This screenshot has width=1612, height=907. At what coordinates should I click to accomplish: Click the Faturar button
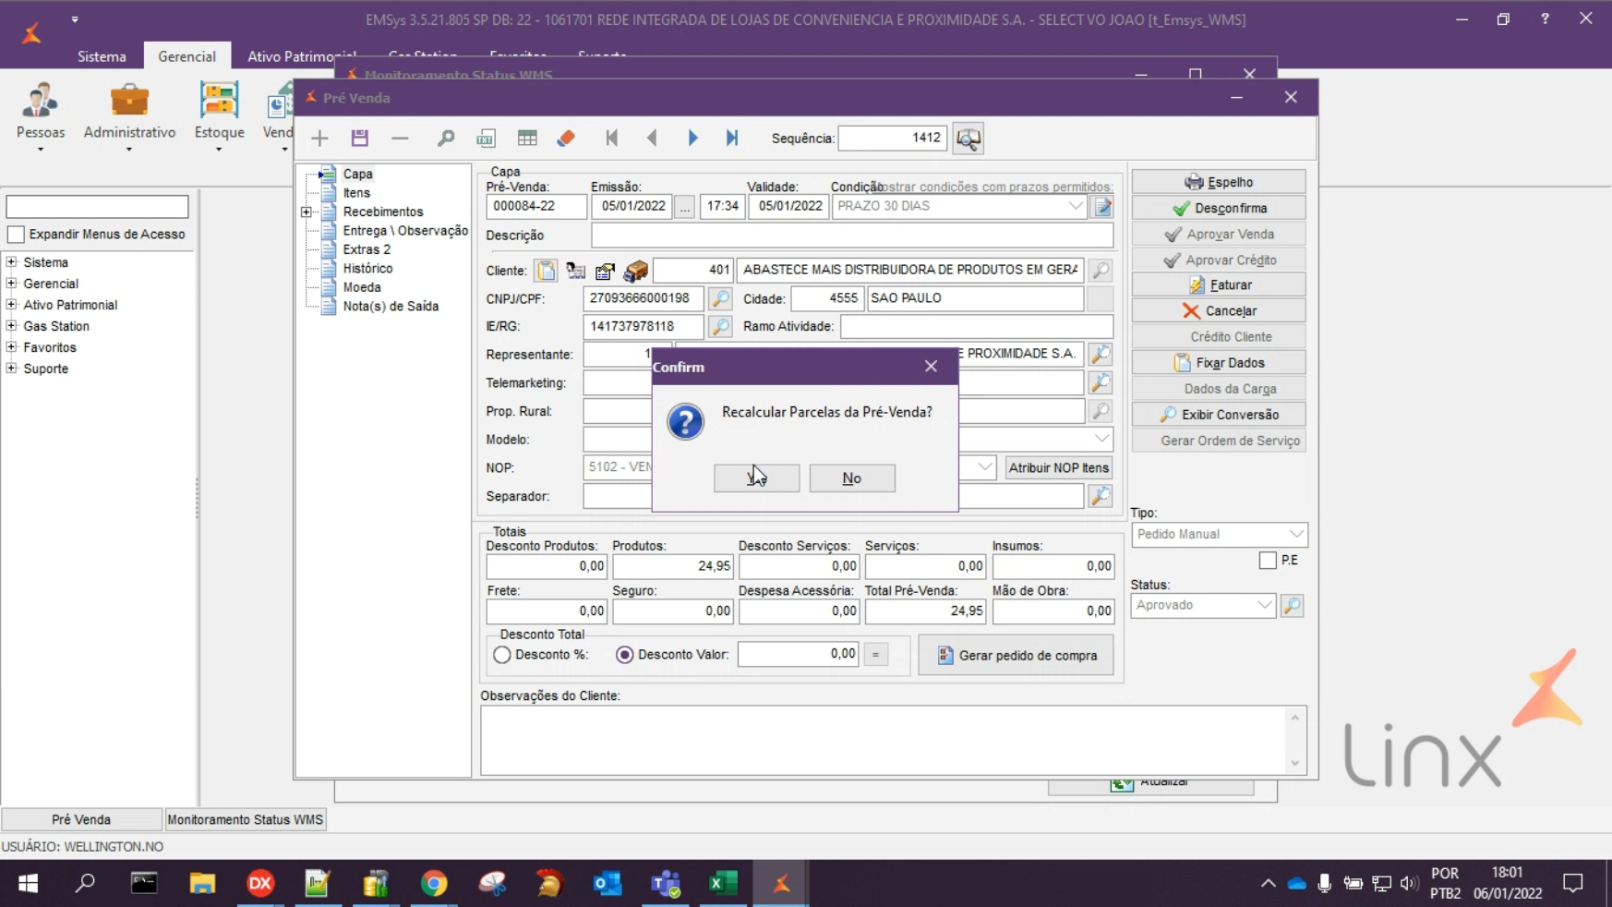[x=1219, y=285]
